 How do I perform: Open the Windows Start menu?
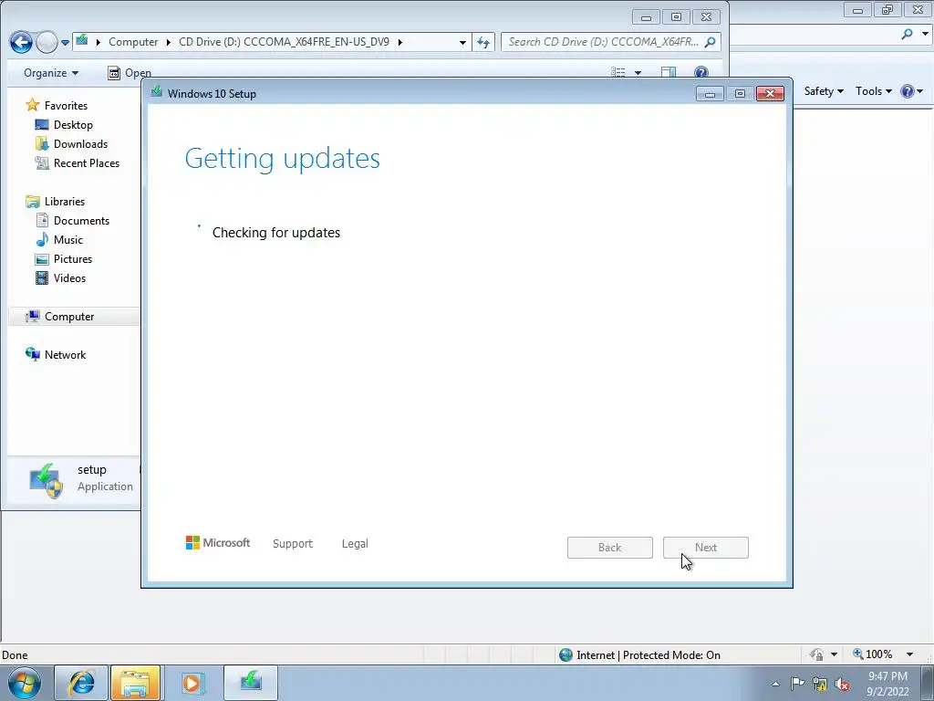pos(25,683)
